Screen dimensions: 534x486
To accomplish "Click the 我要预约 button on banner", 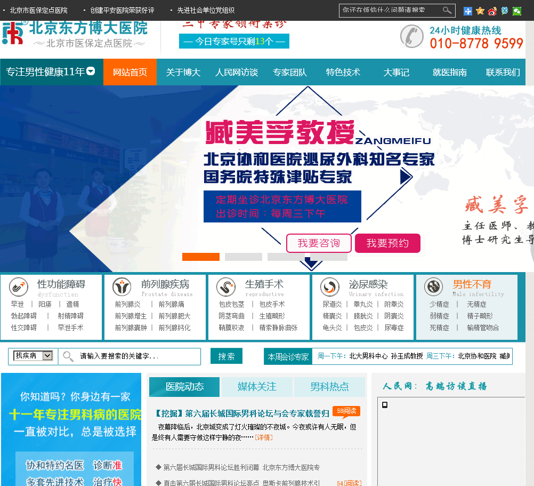I will [387, 243].
